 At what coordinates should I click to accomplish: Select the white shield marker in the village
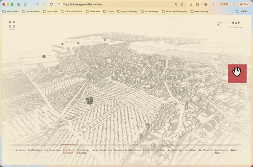[110, 61]
